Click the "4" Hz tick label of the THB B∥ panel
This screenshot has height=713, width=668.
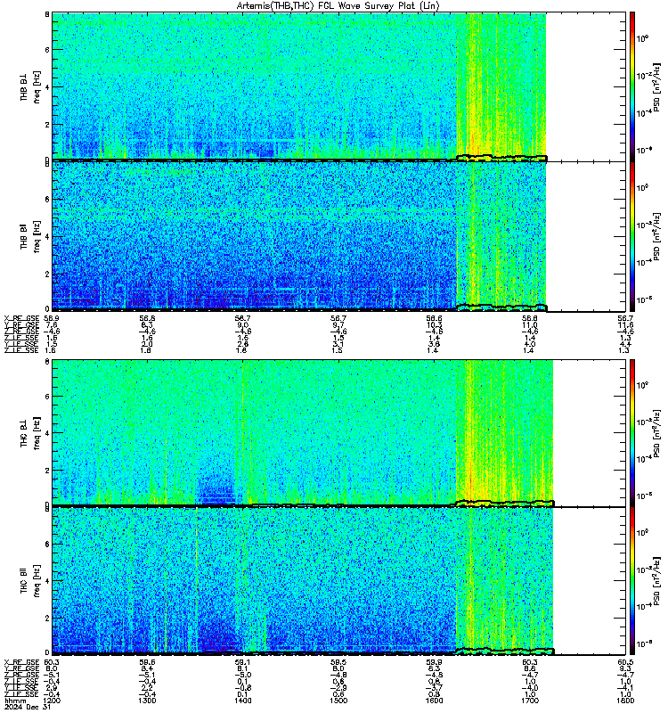point(47,236)
